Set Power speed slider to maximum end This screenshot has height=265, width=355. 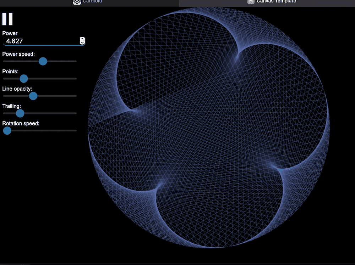pos(76,61)
